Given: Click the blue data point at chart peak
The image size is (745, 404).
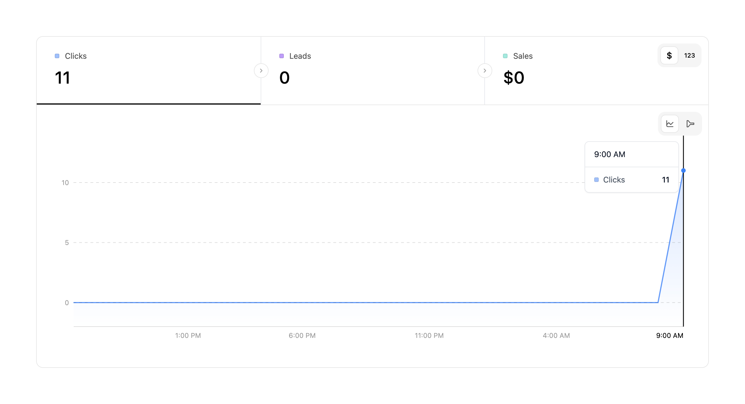Looking at the screenshot, I should (683, 170).
